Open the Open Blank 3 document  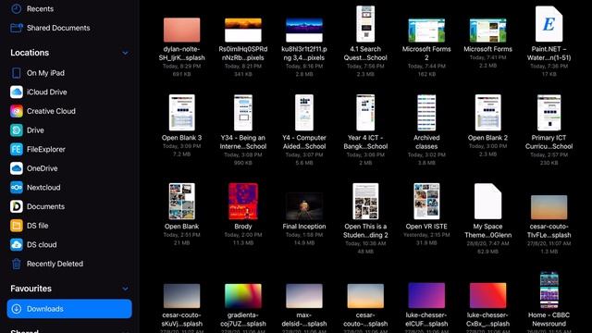(181, 113)
